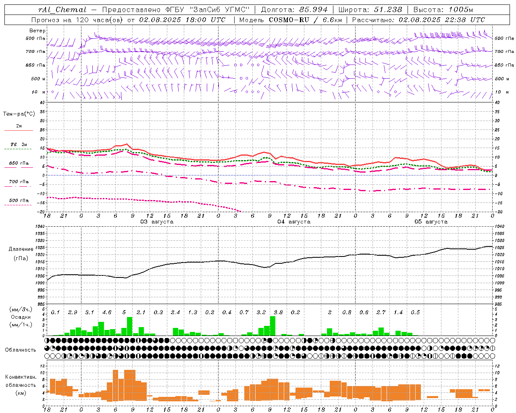Click the (мм/1ч.) precipitation unit label

[x=21, y=325]
